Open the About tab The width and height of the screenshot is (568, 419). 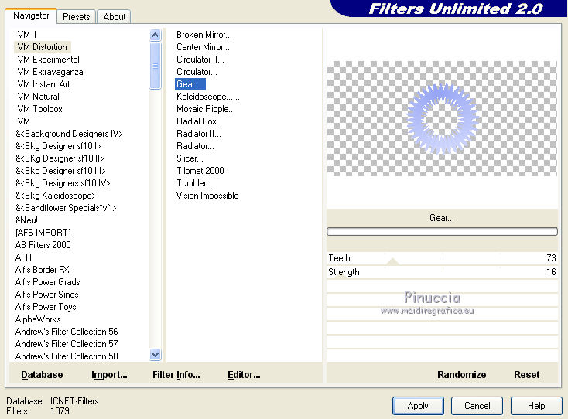point(114,17)
